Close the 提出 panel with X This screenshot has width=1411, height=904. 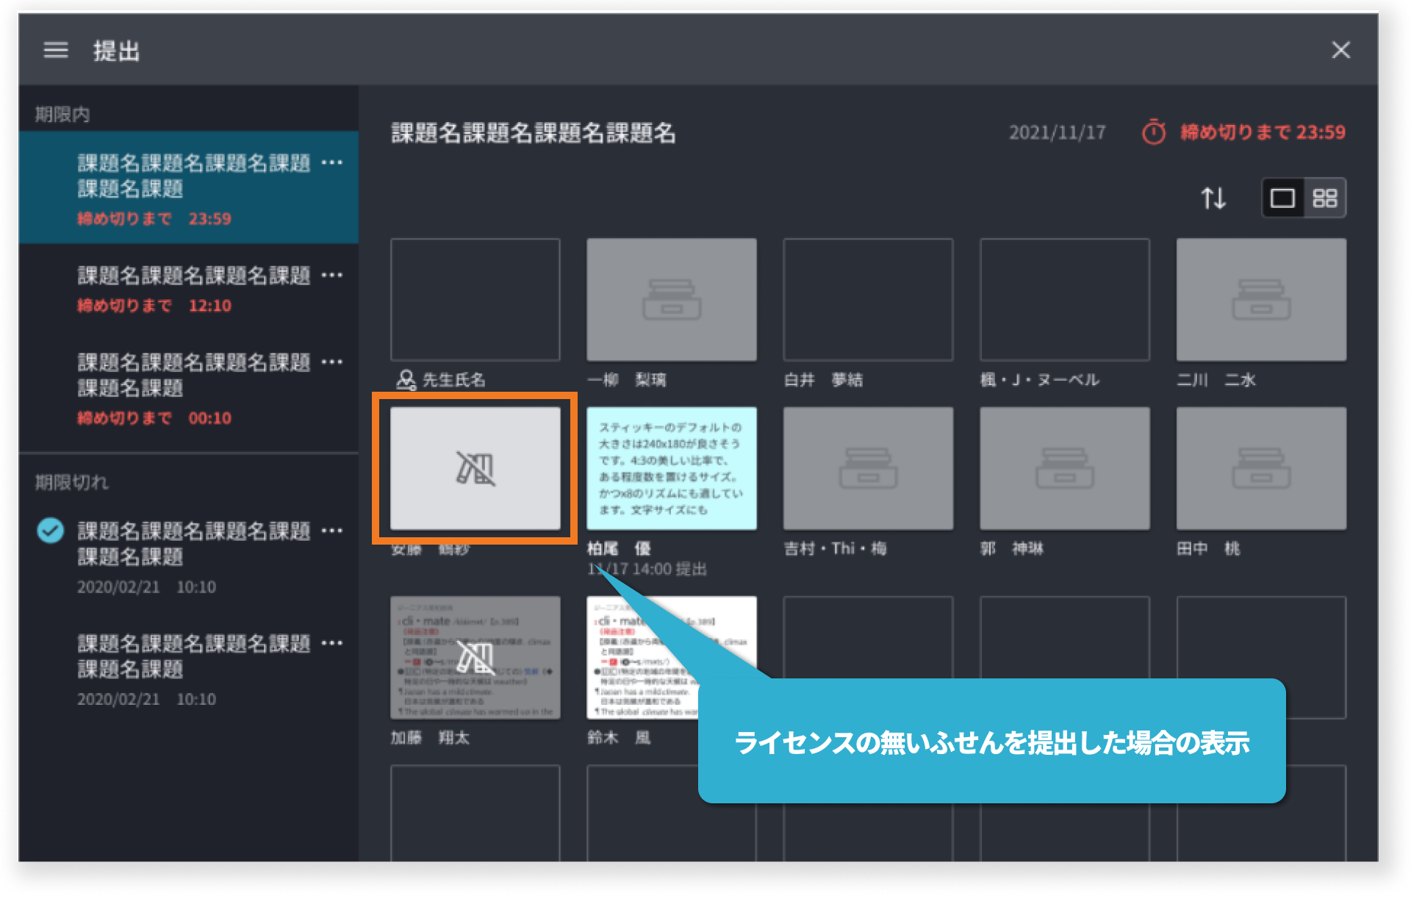[x=1340, y=50]
